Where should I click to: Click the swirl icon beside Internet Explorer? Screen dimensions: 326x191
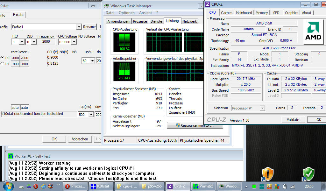(51, 186)
